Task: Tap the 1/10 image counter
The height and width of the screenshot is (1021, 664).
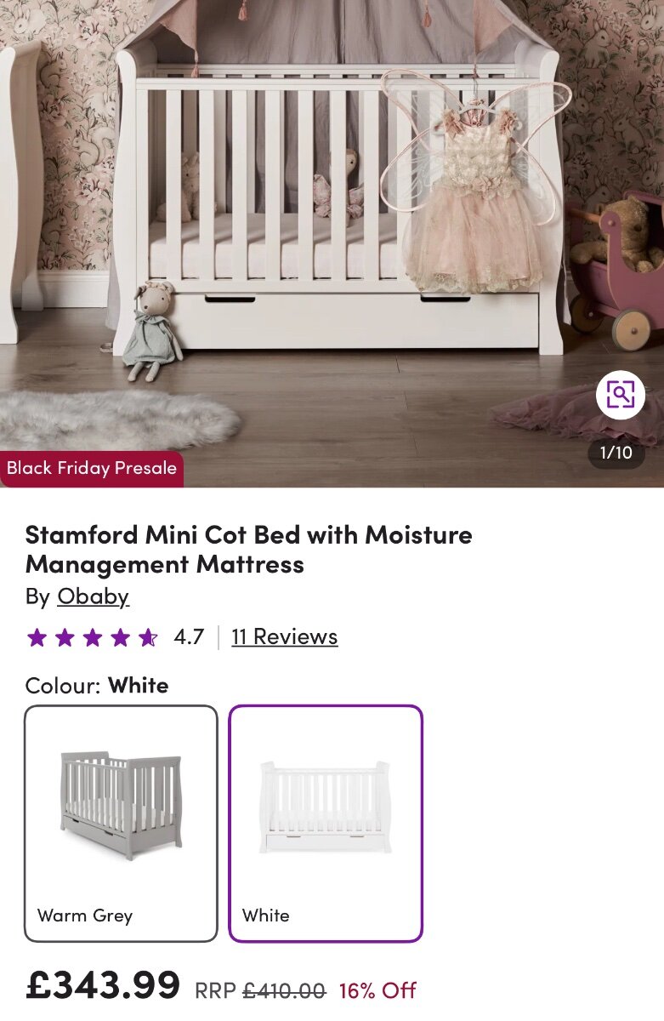Action: point(616,453)
